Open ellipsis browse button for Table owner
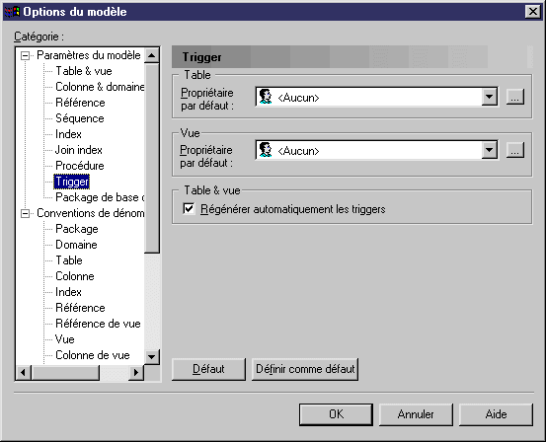Screen dimensions: 546x442 515,97
